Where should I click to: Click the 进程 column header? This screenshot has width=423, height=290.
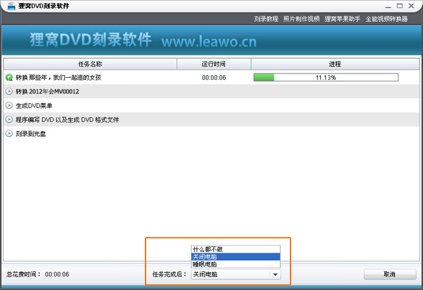335,64
